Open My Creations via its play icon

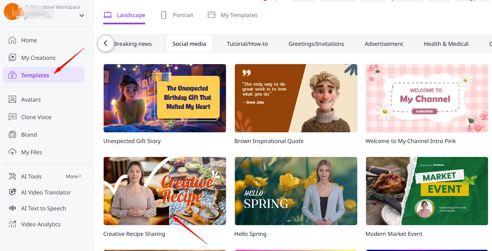tap(12, 58)
